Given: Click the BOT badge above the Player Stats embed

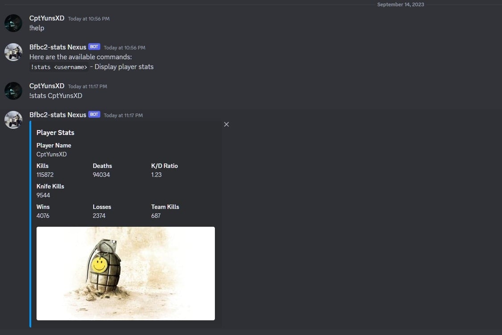Looking at the screenshot, I should pyautogui.click(x=94, y=114).
